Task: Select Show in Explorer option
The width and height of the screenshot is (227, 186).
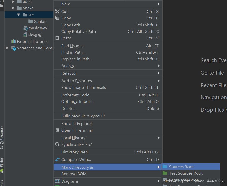Action: click(77, 124)
